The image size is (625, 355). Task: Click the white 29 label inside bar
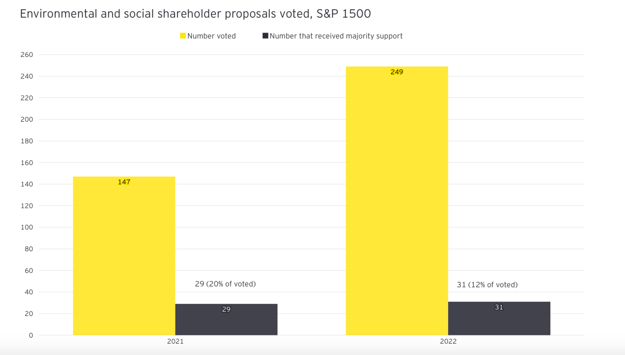[x=226, y=309]
